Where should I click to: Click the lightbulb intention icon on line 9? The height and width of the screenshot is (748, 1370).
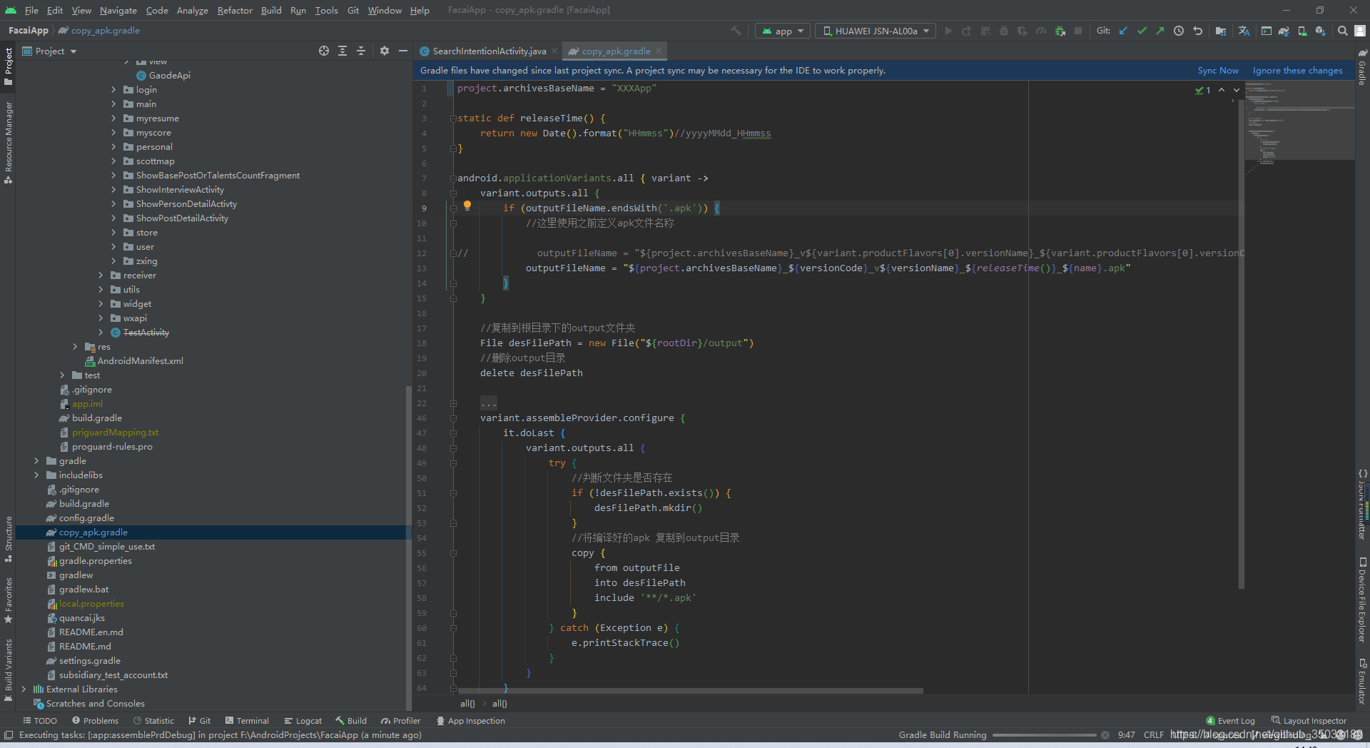tap(467, 206)
